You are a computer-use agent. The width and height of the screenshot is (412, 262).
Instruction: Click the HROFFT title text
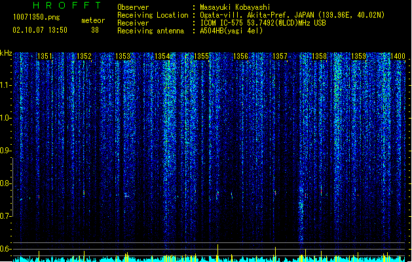pyautogui.click(x=67, y=5)
